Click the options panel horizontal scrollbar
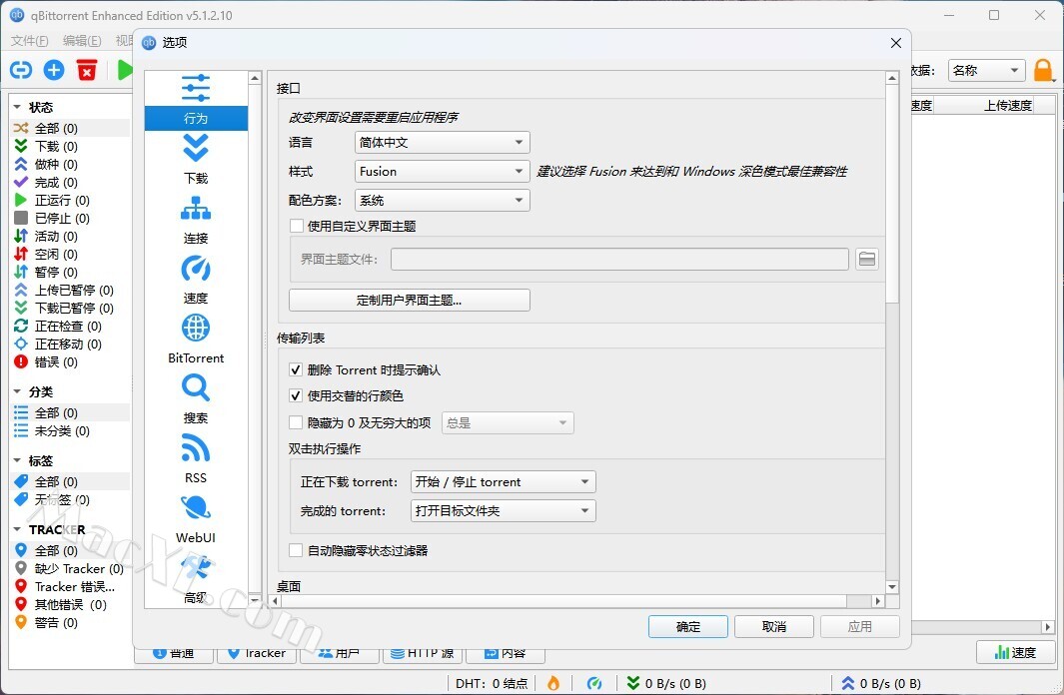Viewport: 1064px width, 695px height. click(563, 601)
